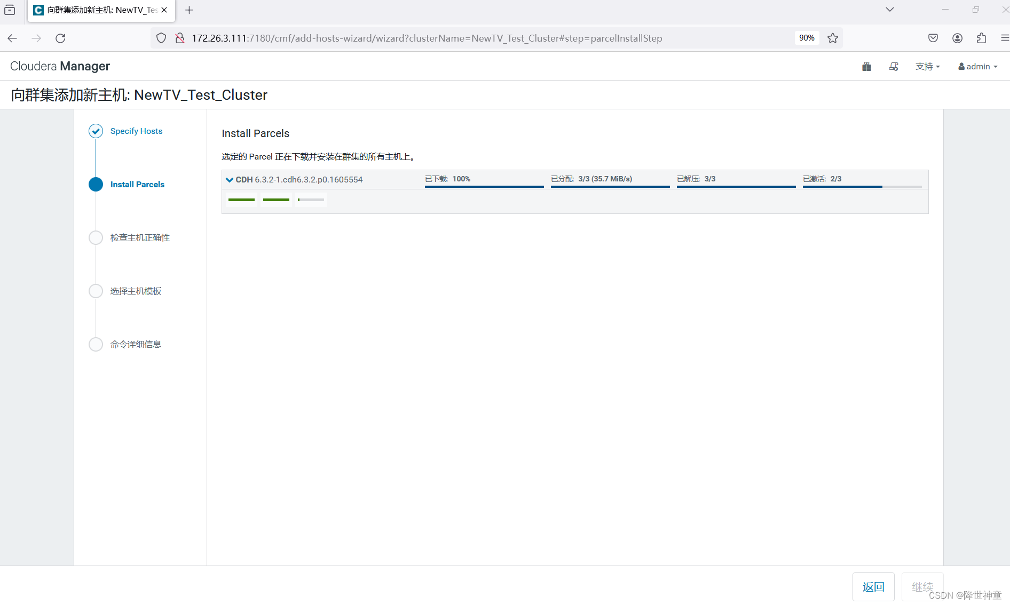
Task: Open the Pocket save icon
Action: (933, 38)
